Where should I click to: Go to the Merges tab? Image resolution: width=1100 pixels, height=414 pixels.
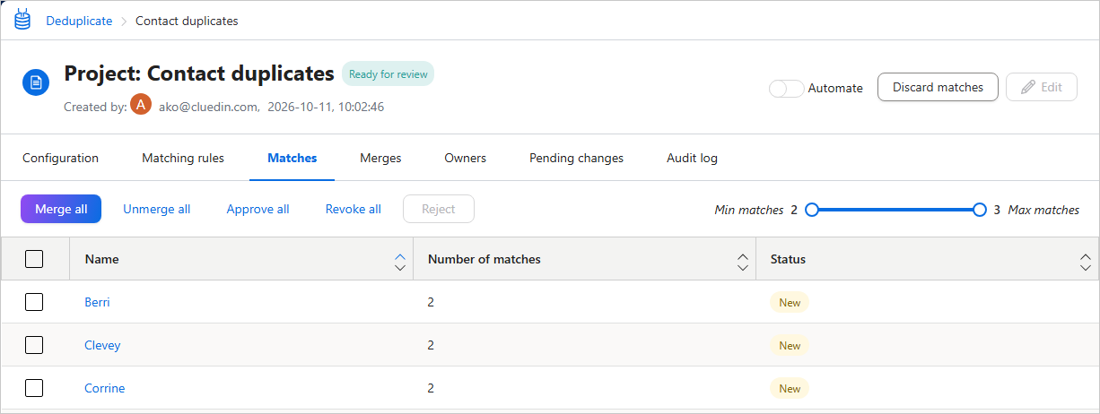click(x=380, y=158)
